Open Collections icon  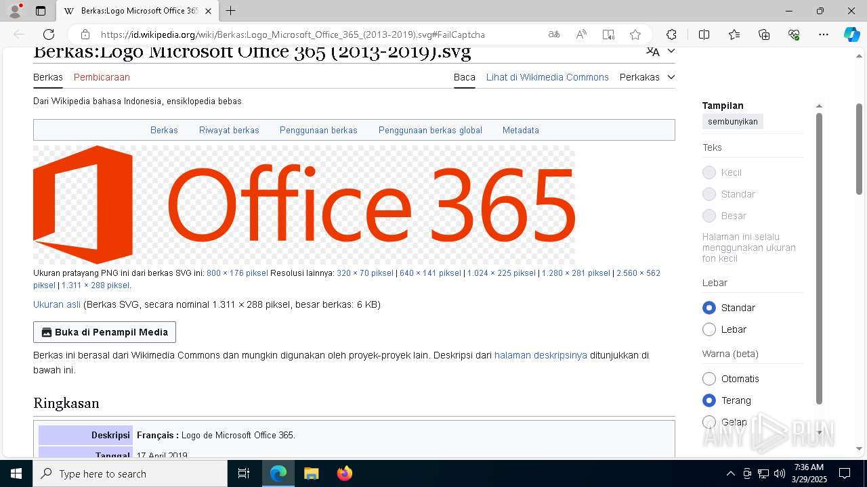click(x=764, y=34)
